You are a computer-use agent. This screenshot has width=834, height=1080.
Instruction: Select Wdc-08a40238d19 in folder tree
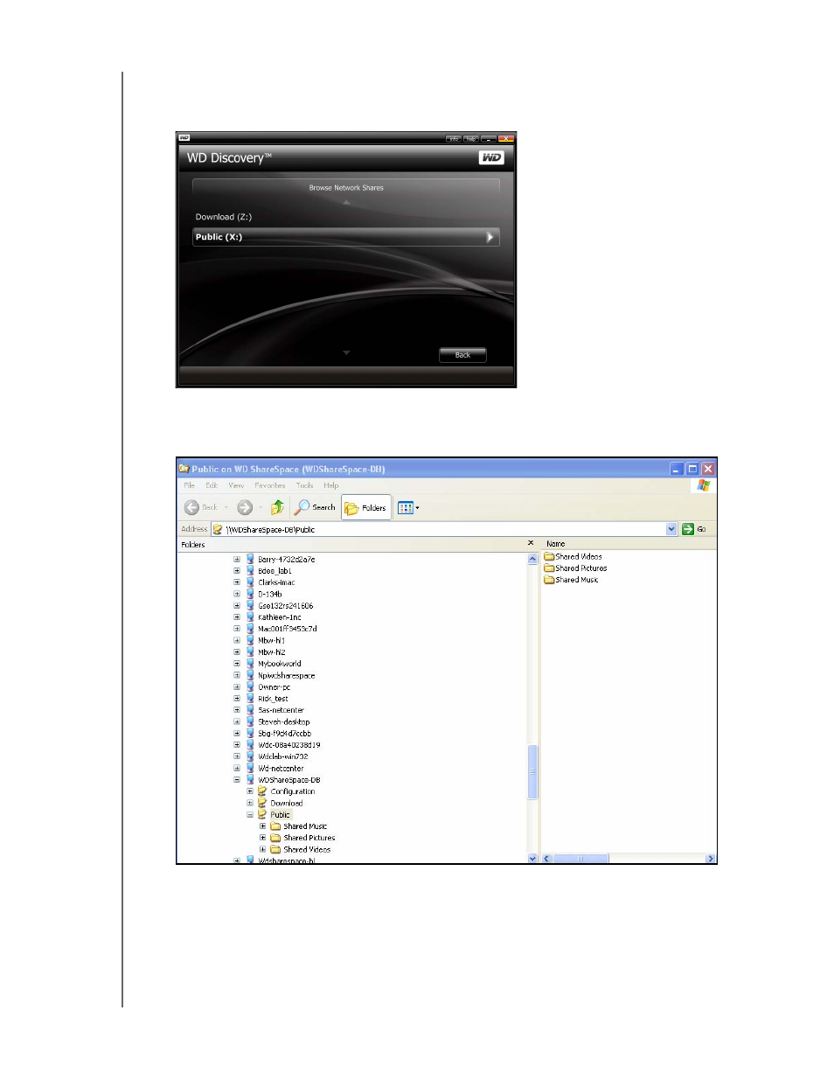coord(288,745)
